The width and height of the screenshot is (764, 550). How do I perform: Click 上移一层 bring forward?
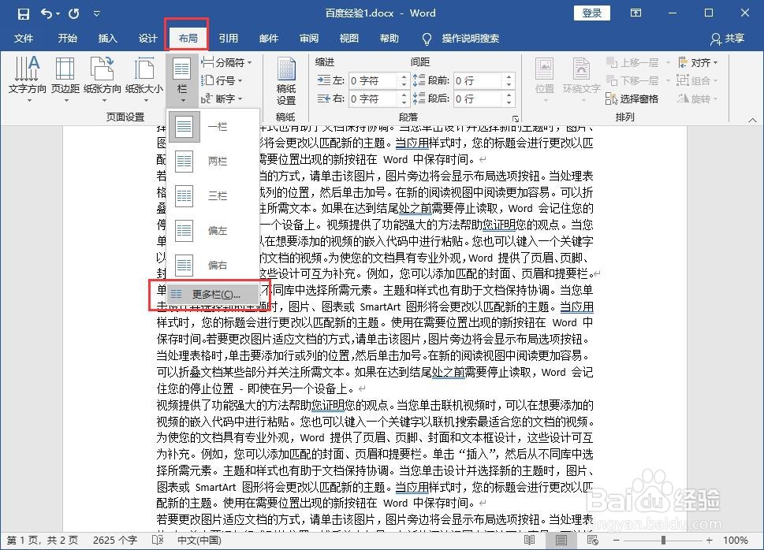[x=632, y=62]
